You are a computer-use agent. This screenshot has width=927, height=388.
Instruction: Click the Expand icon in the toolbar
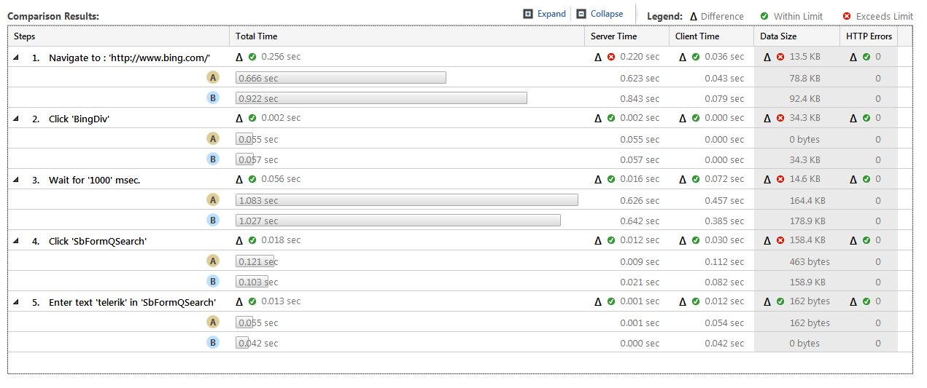click(528, 14)
